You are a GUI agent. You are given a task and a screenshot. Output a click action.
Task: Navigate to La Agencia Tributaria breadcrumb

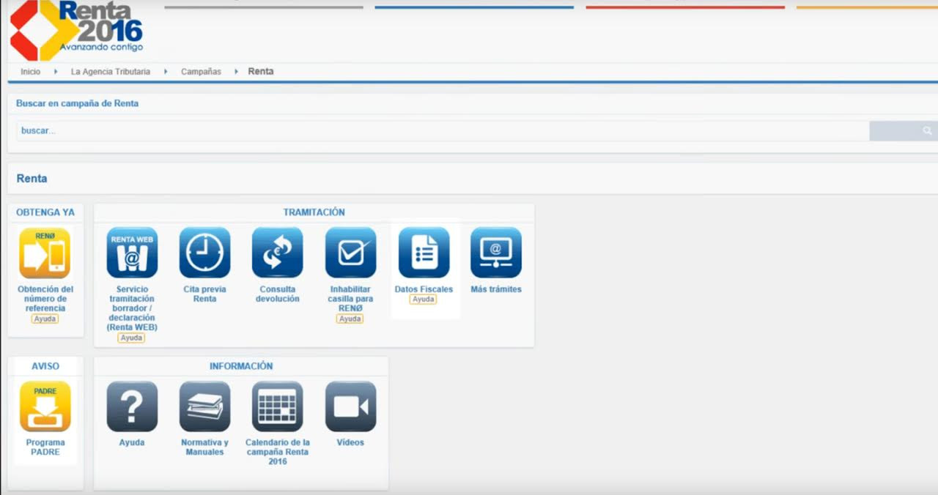[111, 72]
